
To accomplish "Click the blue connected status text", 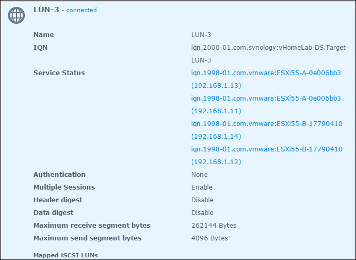I will pyautogui.click(x=82, y=10).
